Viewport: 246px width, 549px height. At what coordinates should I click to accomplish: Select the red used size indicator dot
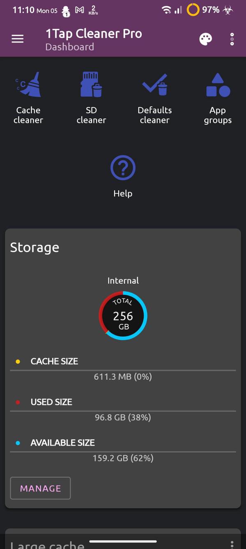[x=17, y=402]
